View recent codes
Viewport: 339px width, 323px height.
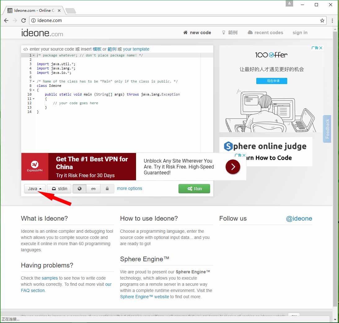coord(265,33)
